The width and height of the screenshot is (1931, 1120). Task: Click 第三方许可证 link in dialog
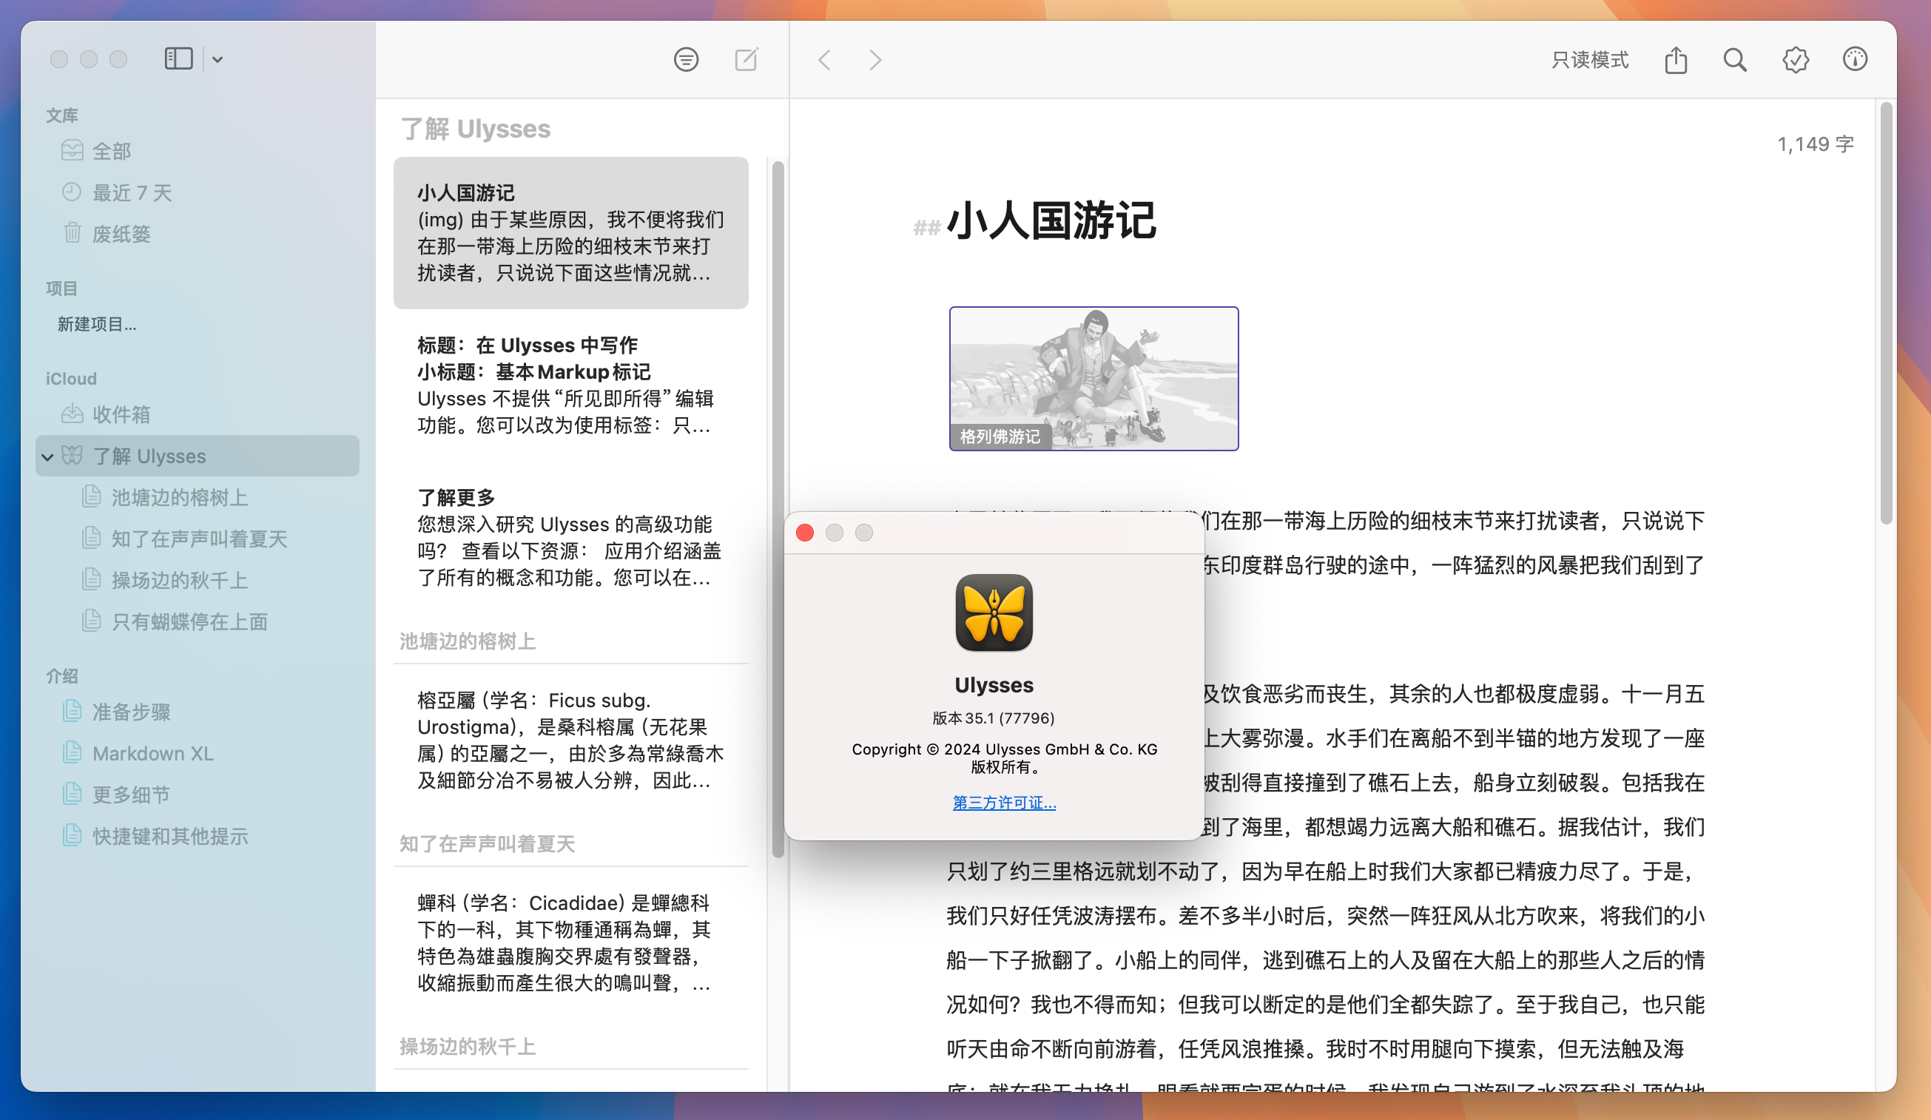click(1004, 801)
